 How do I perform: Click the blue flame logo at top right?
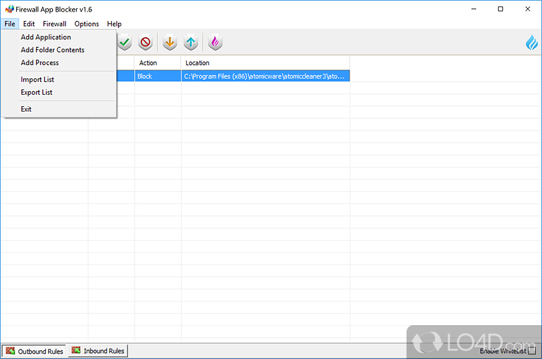tap(532, 43)
